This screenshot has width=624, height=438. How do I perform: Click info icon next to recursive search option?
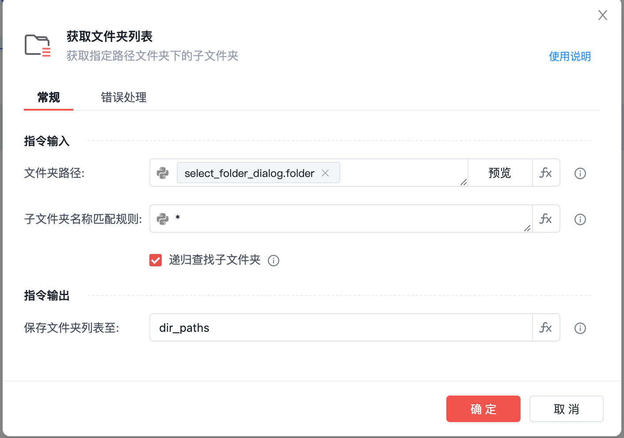(x=274, y=261)
